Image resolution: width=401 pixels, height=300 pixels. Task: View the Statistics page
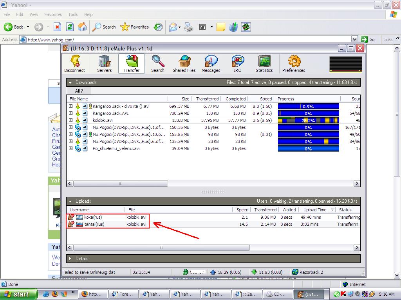pyautogui.click(x=264, y=64)
